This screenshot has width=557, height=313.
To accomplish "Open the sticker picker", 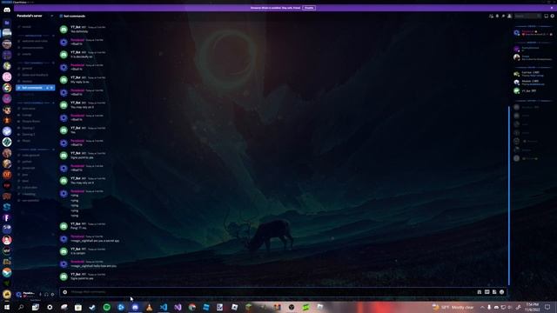I will pos(494,292).
